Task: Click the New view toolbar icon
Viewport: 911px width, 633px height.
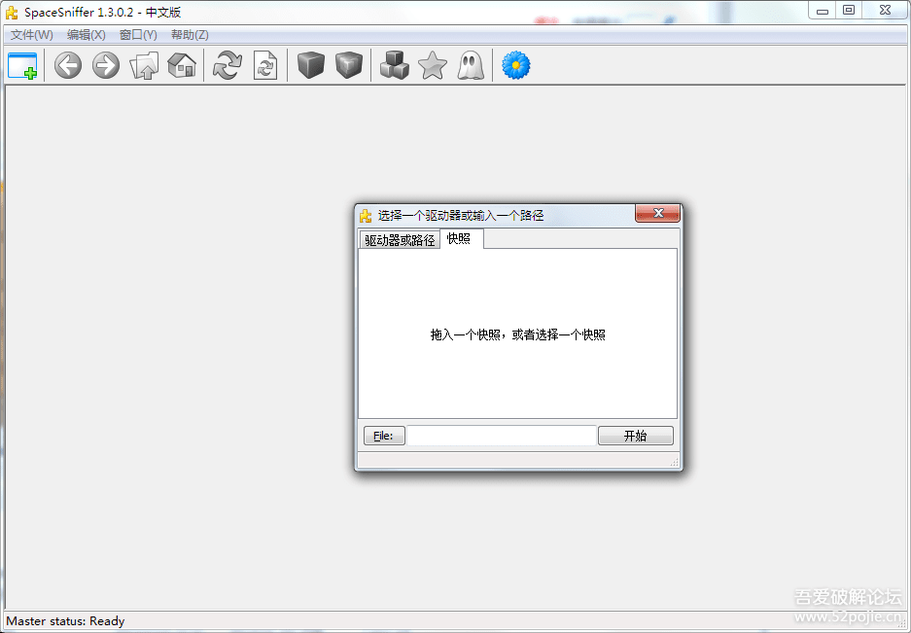Action: [x=22, y=66]
